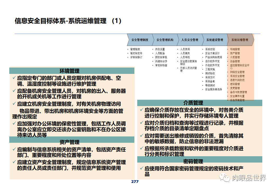
Task: Expand the 安全管理机构 arrow section
Action: [x=165, y=40]
